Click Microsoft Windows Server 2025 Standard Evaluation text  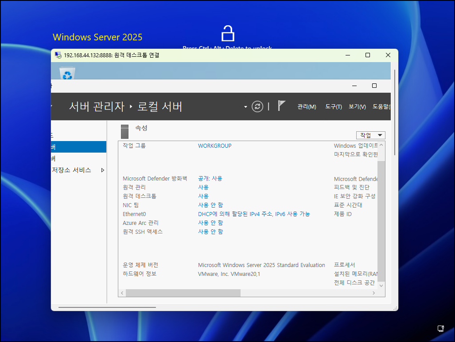tap(261, 265)
